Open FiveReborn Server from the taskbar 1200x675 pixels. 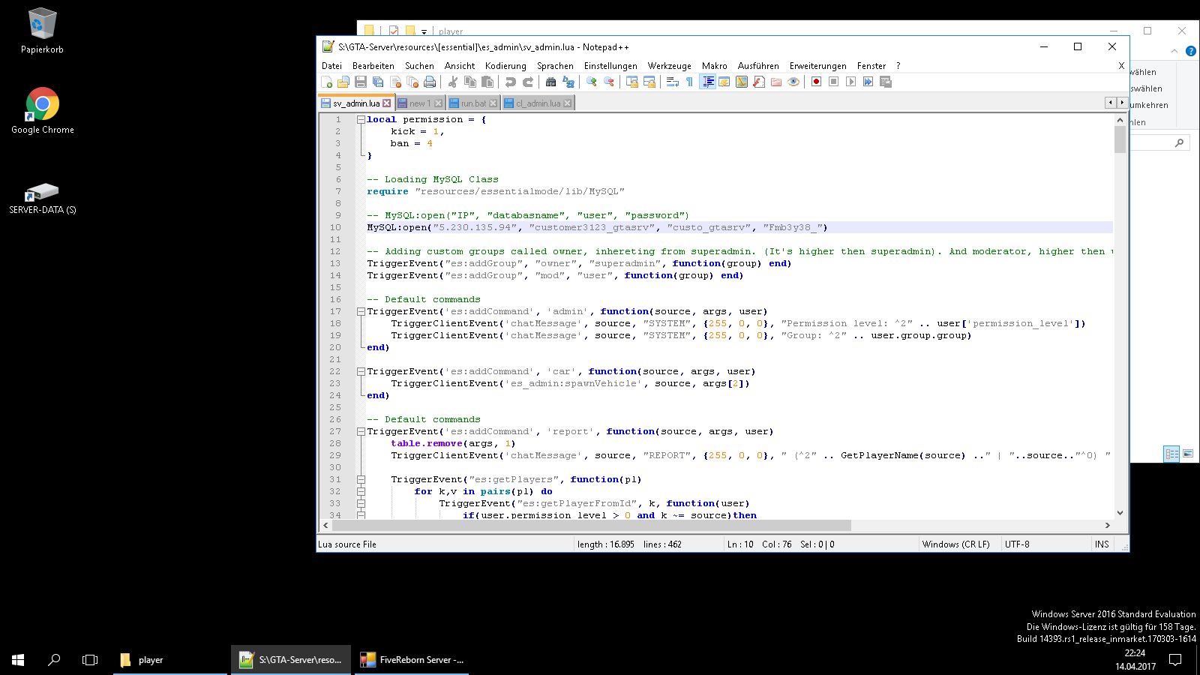pos(412,660)
